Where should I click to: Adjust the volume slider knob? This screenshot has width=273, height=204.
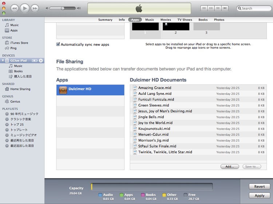coord(63,8)
